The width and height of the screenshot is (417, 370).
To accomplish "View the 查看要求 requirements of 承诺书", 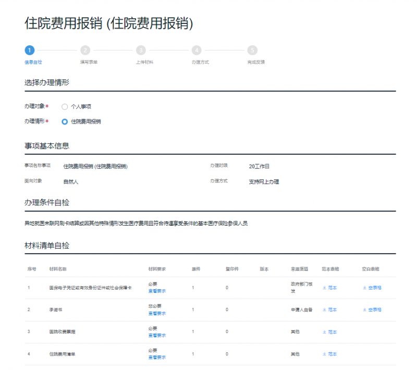I will pos(157,313).
